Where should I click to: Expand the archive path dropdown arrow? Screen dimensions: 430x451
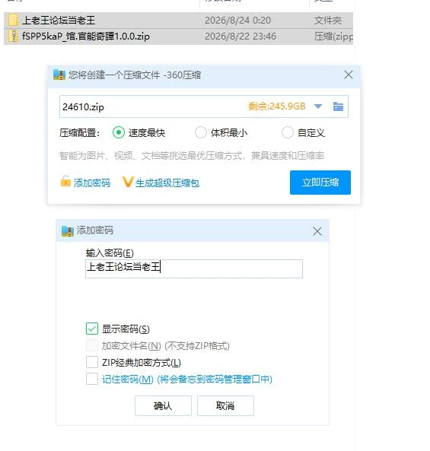point(318,106)
